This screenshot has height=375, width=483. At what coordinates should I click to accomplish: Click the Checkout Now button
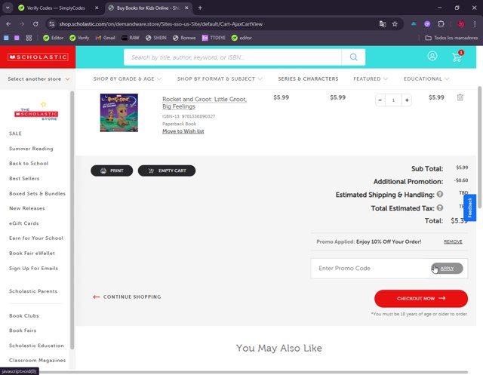[421, 298]
